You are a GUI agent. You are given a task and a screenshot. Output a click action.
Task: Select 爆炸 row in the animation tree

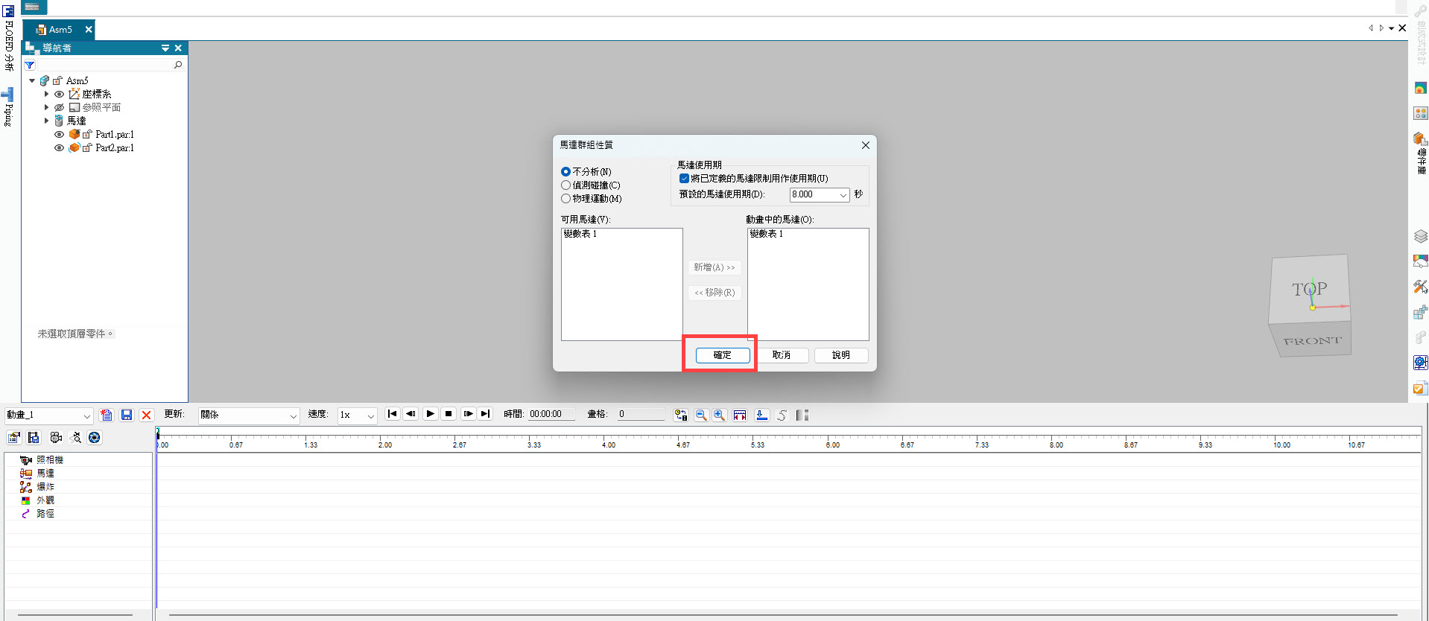tap(45, 487)
